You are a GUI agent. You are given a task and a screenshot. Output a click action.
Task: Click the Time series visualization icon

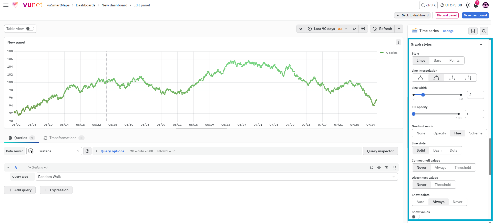tap(415, 31)
